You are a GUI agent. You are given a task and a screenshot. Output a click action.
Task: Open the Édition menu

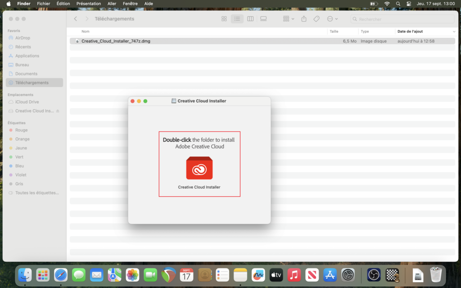(63, 4)
